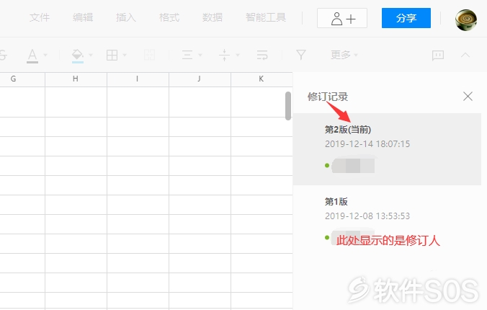The width and height of the screenshot is (487, 310).
Task: Select column K header
Action: 262,79
